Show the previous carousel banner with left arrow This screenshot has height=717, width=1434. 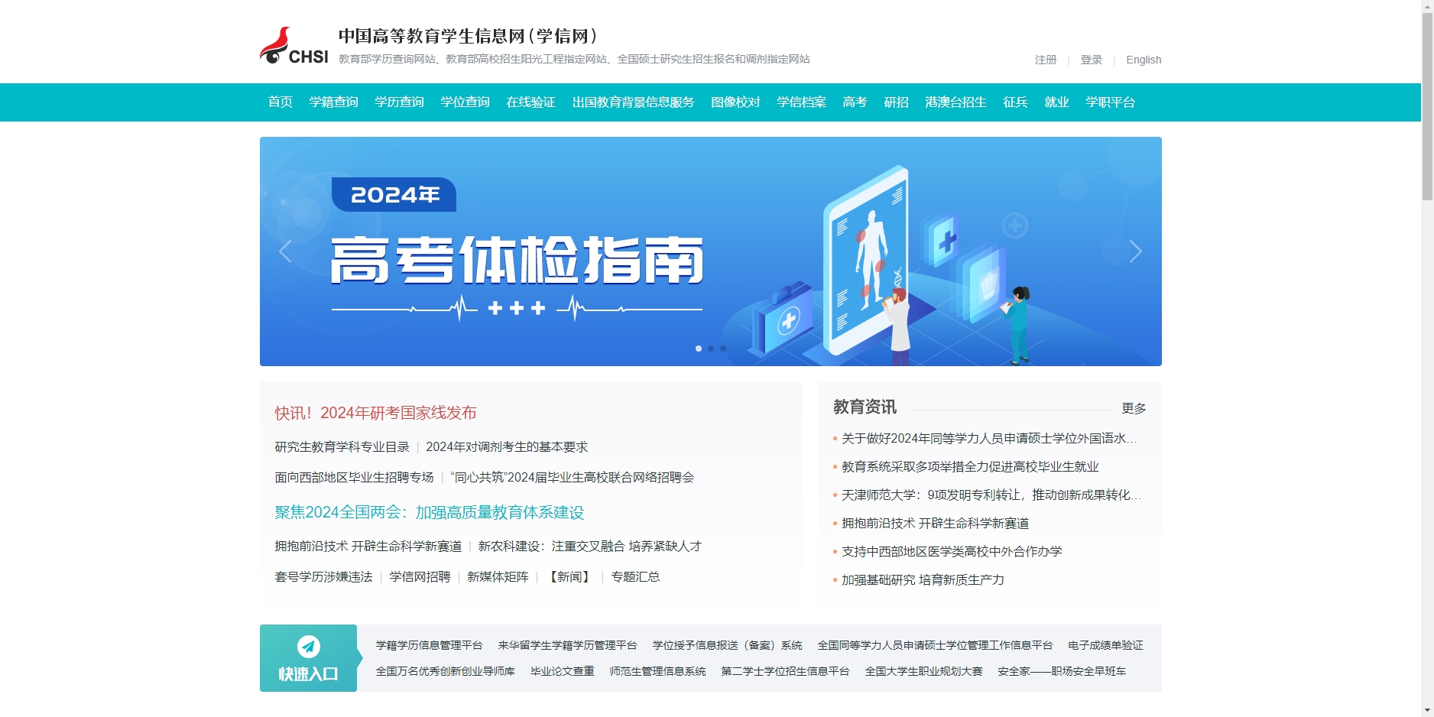point(285,251)
